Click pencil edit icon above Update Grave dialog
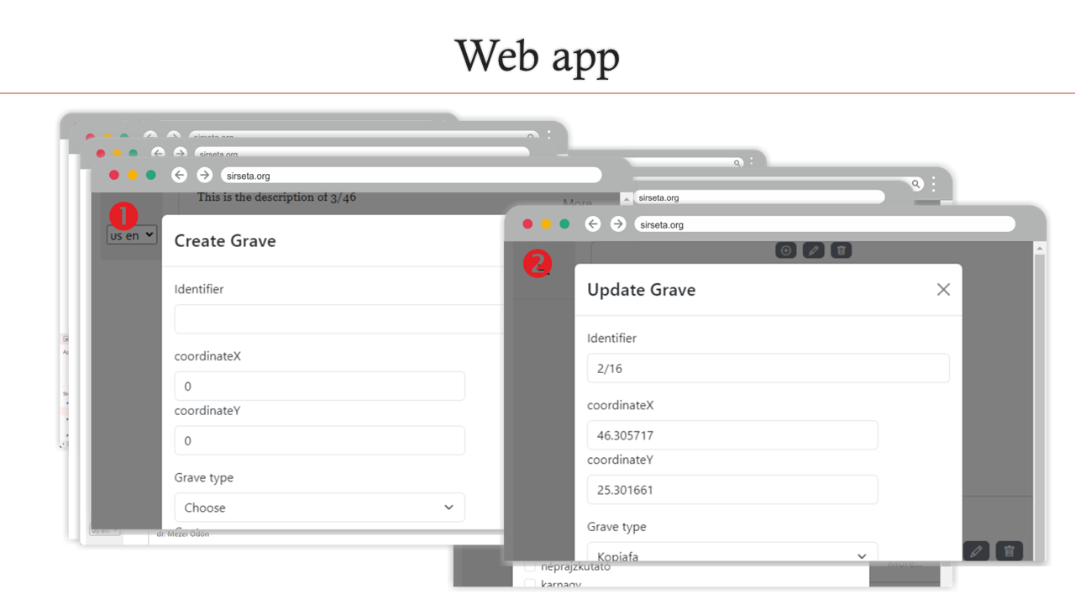Screen dimensions: 1075x605 [x=813, y=250]
